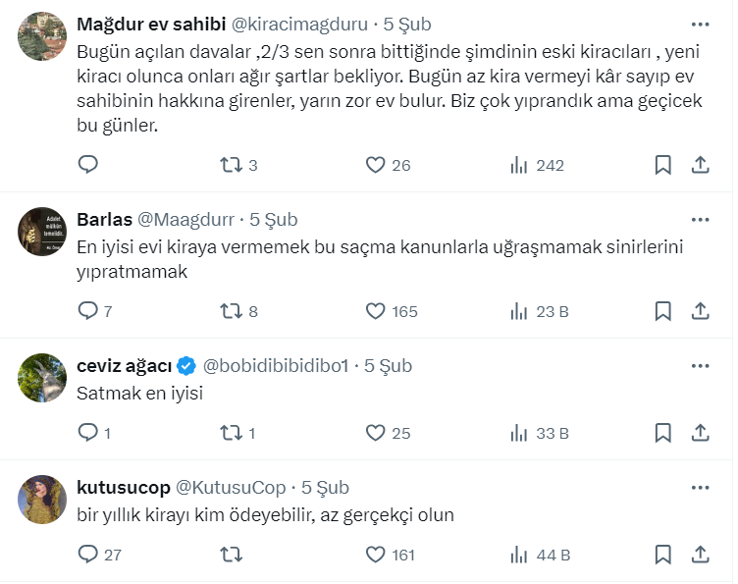Image resolution: width=738 pixels, height=584 pixels.
Task: Open more options menu on Barlas tweet
Action: pyautogui.click(x=700, y=219)
